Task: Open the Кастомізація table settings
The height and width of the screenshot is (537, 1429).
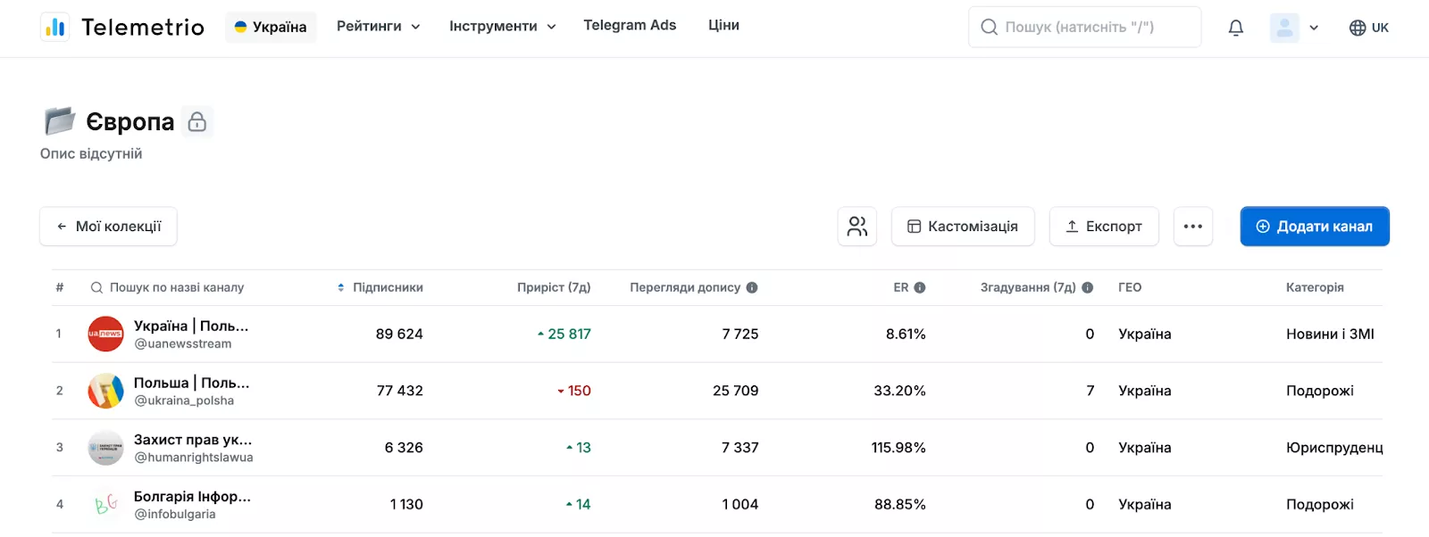Action: 963,227
